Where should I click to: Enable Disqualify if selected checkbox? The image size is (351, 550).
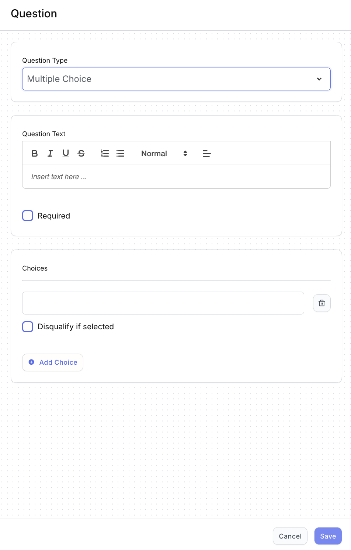pyautogui.click(x=28, y=327)
